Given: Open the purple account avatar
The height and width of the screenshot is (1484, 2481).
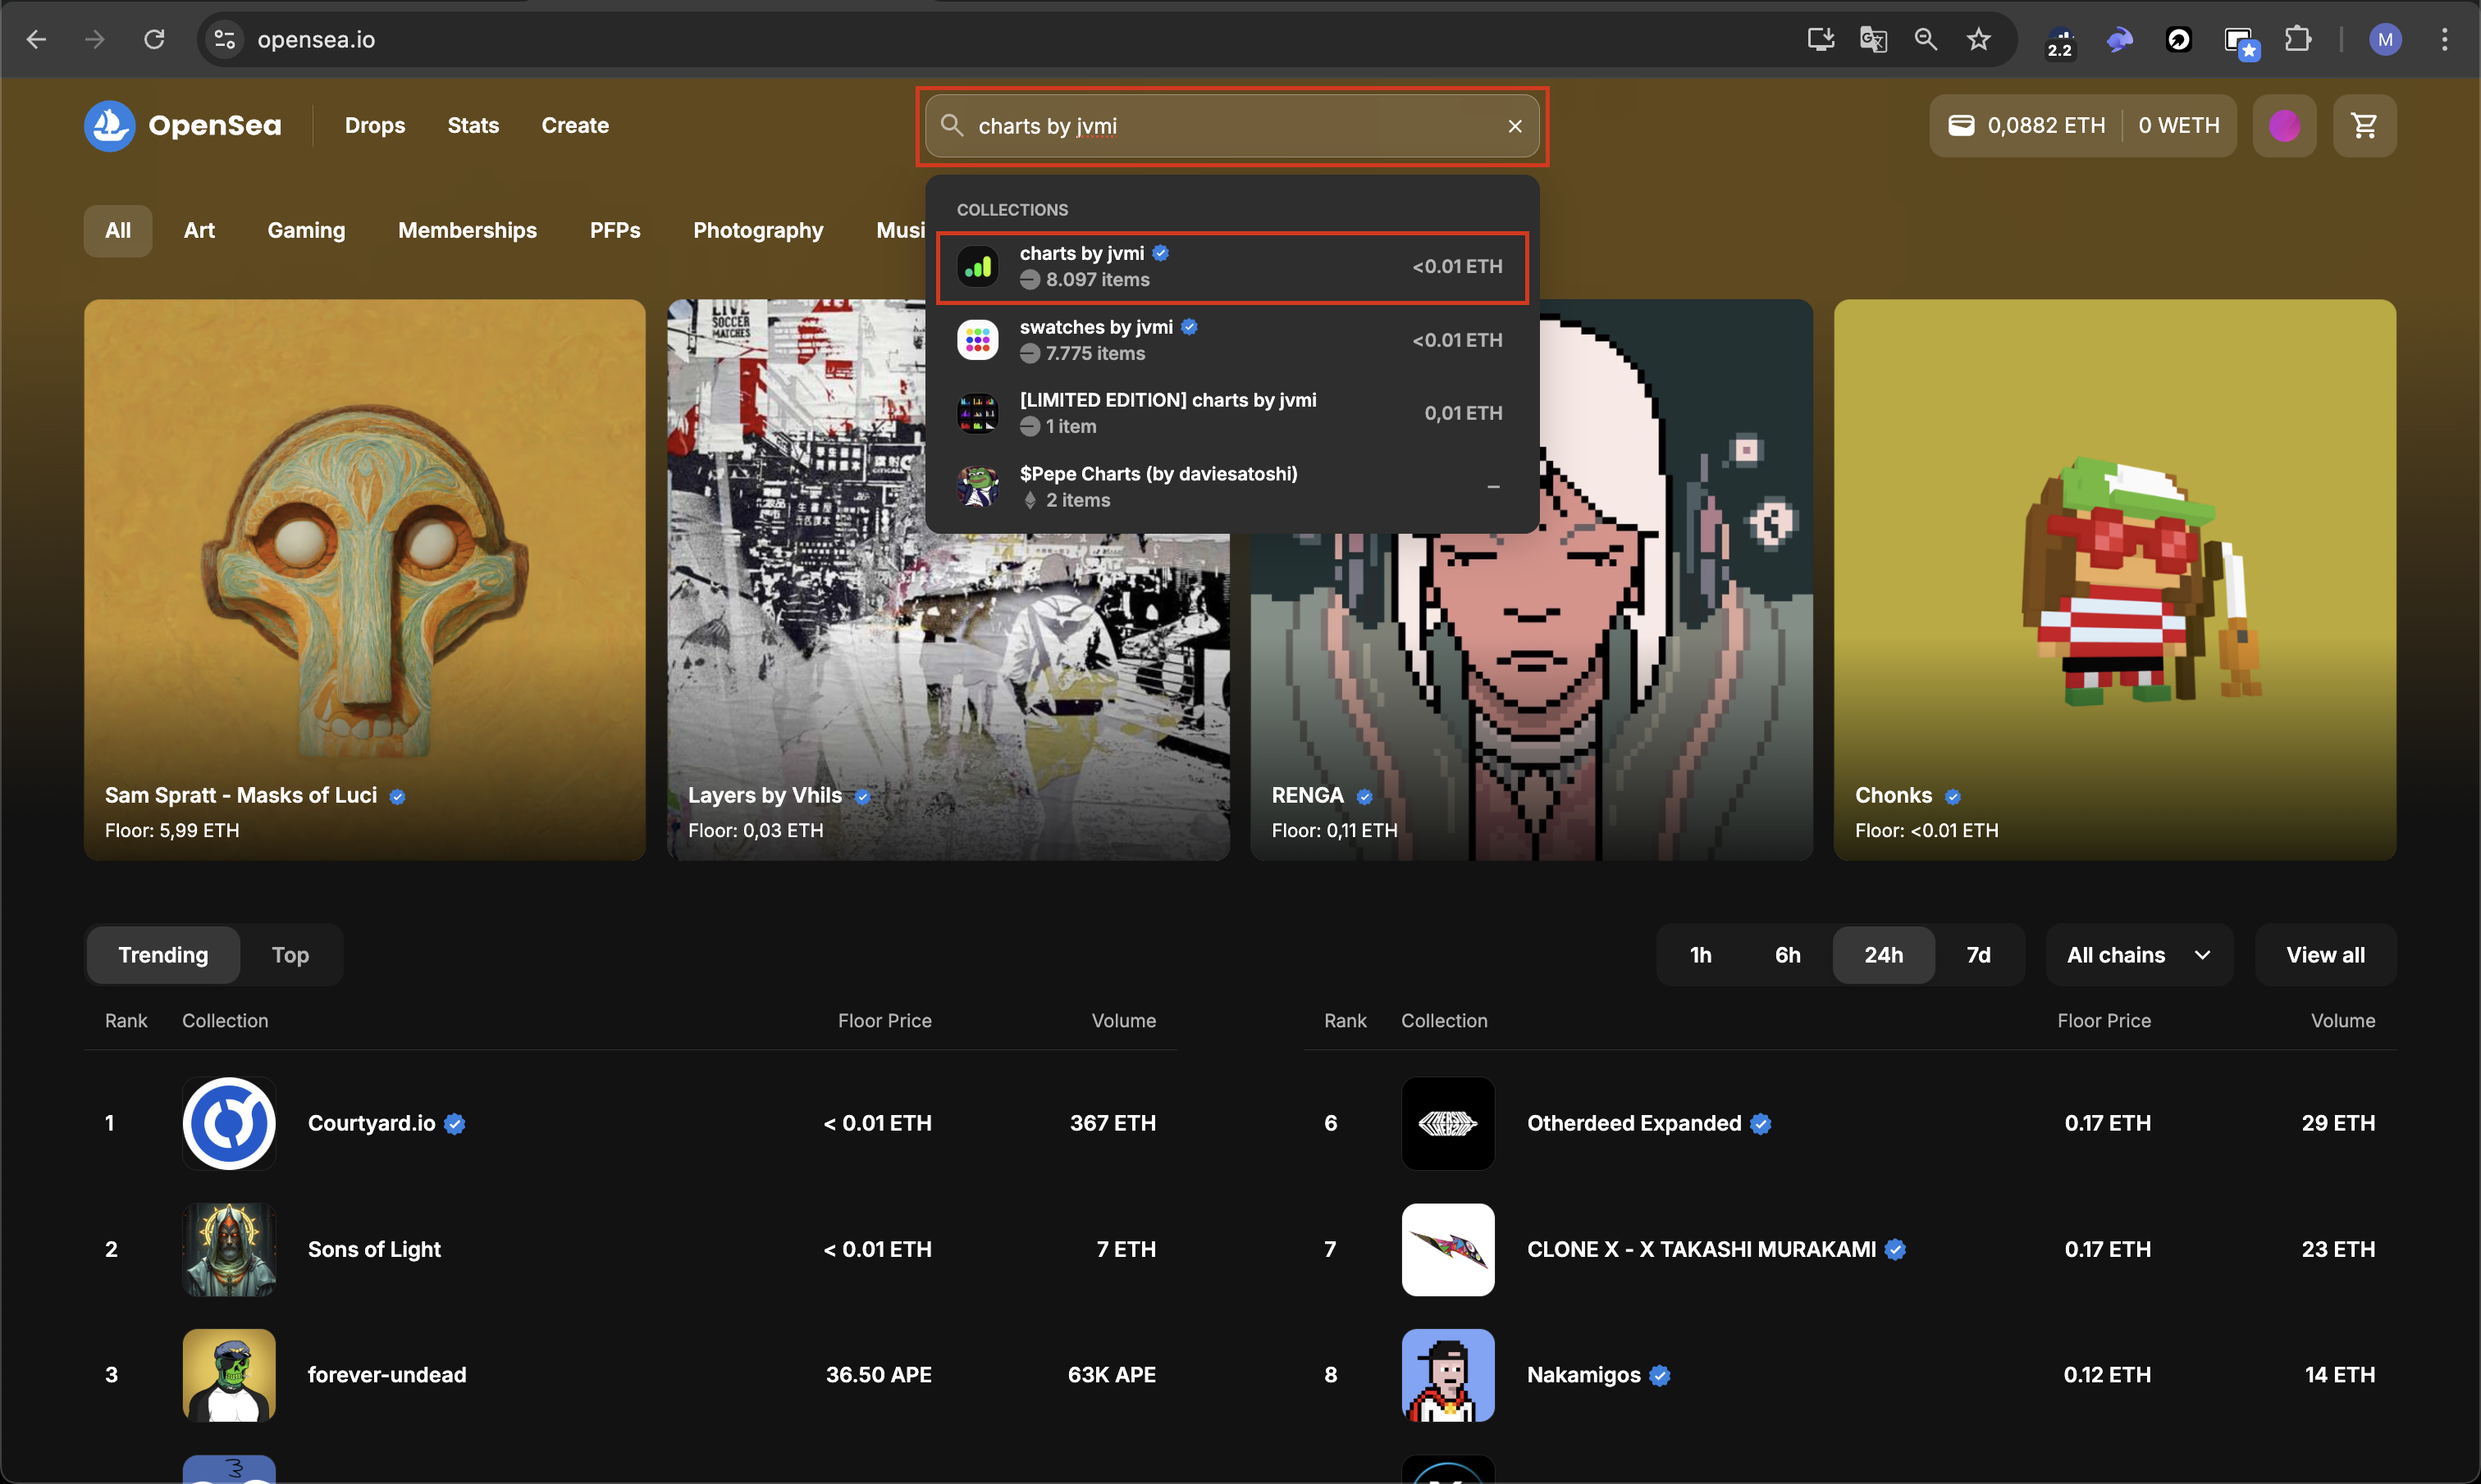Looking at the screenshot, I should 2284,126.
